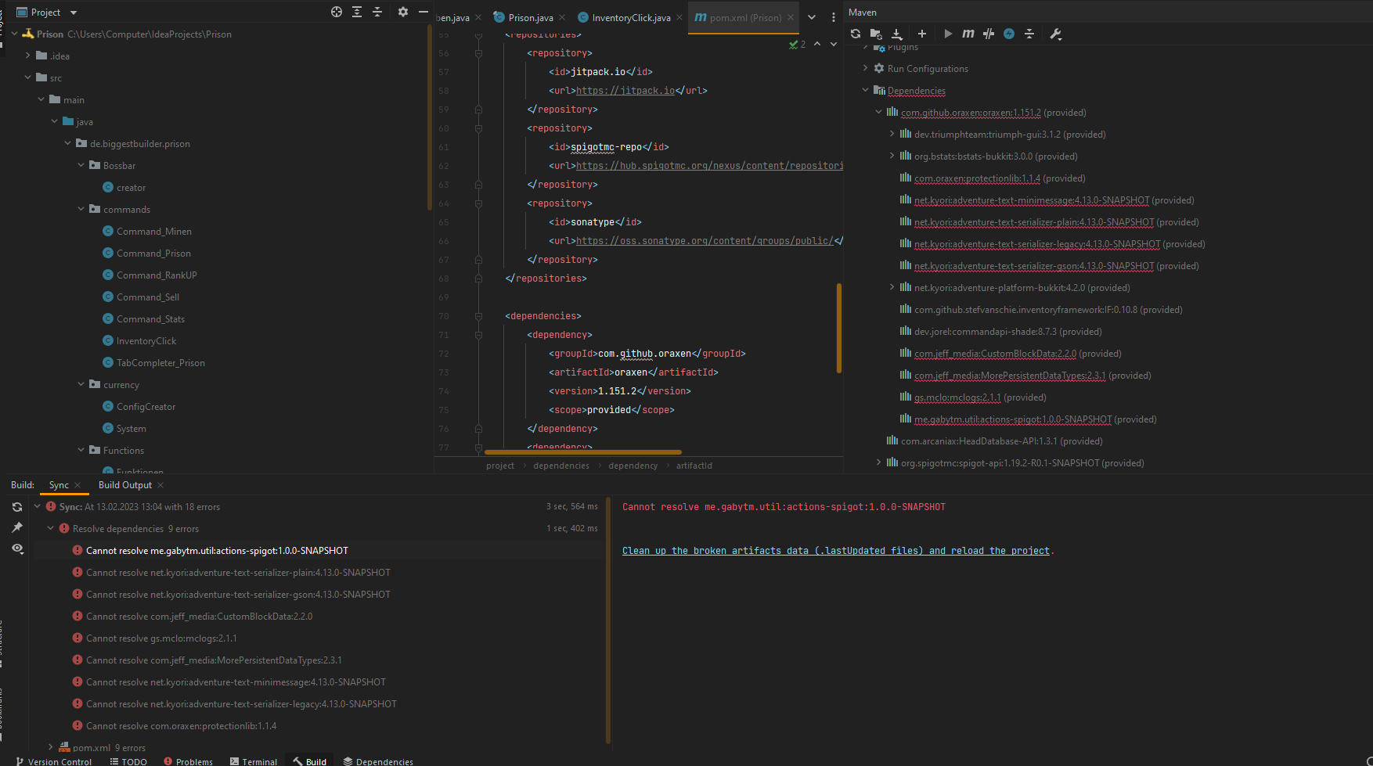Collapse the Bossbar package

(x=81, y=165)
